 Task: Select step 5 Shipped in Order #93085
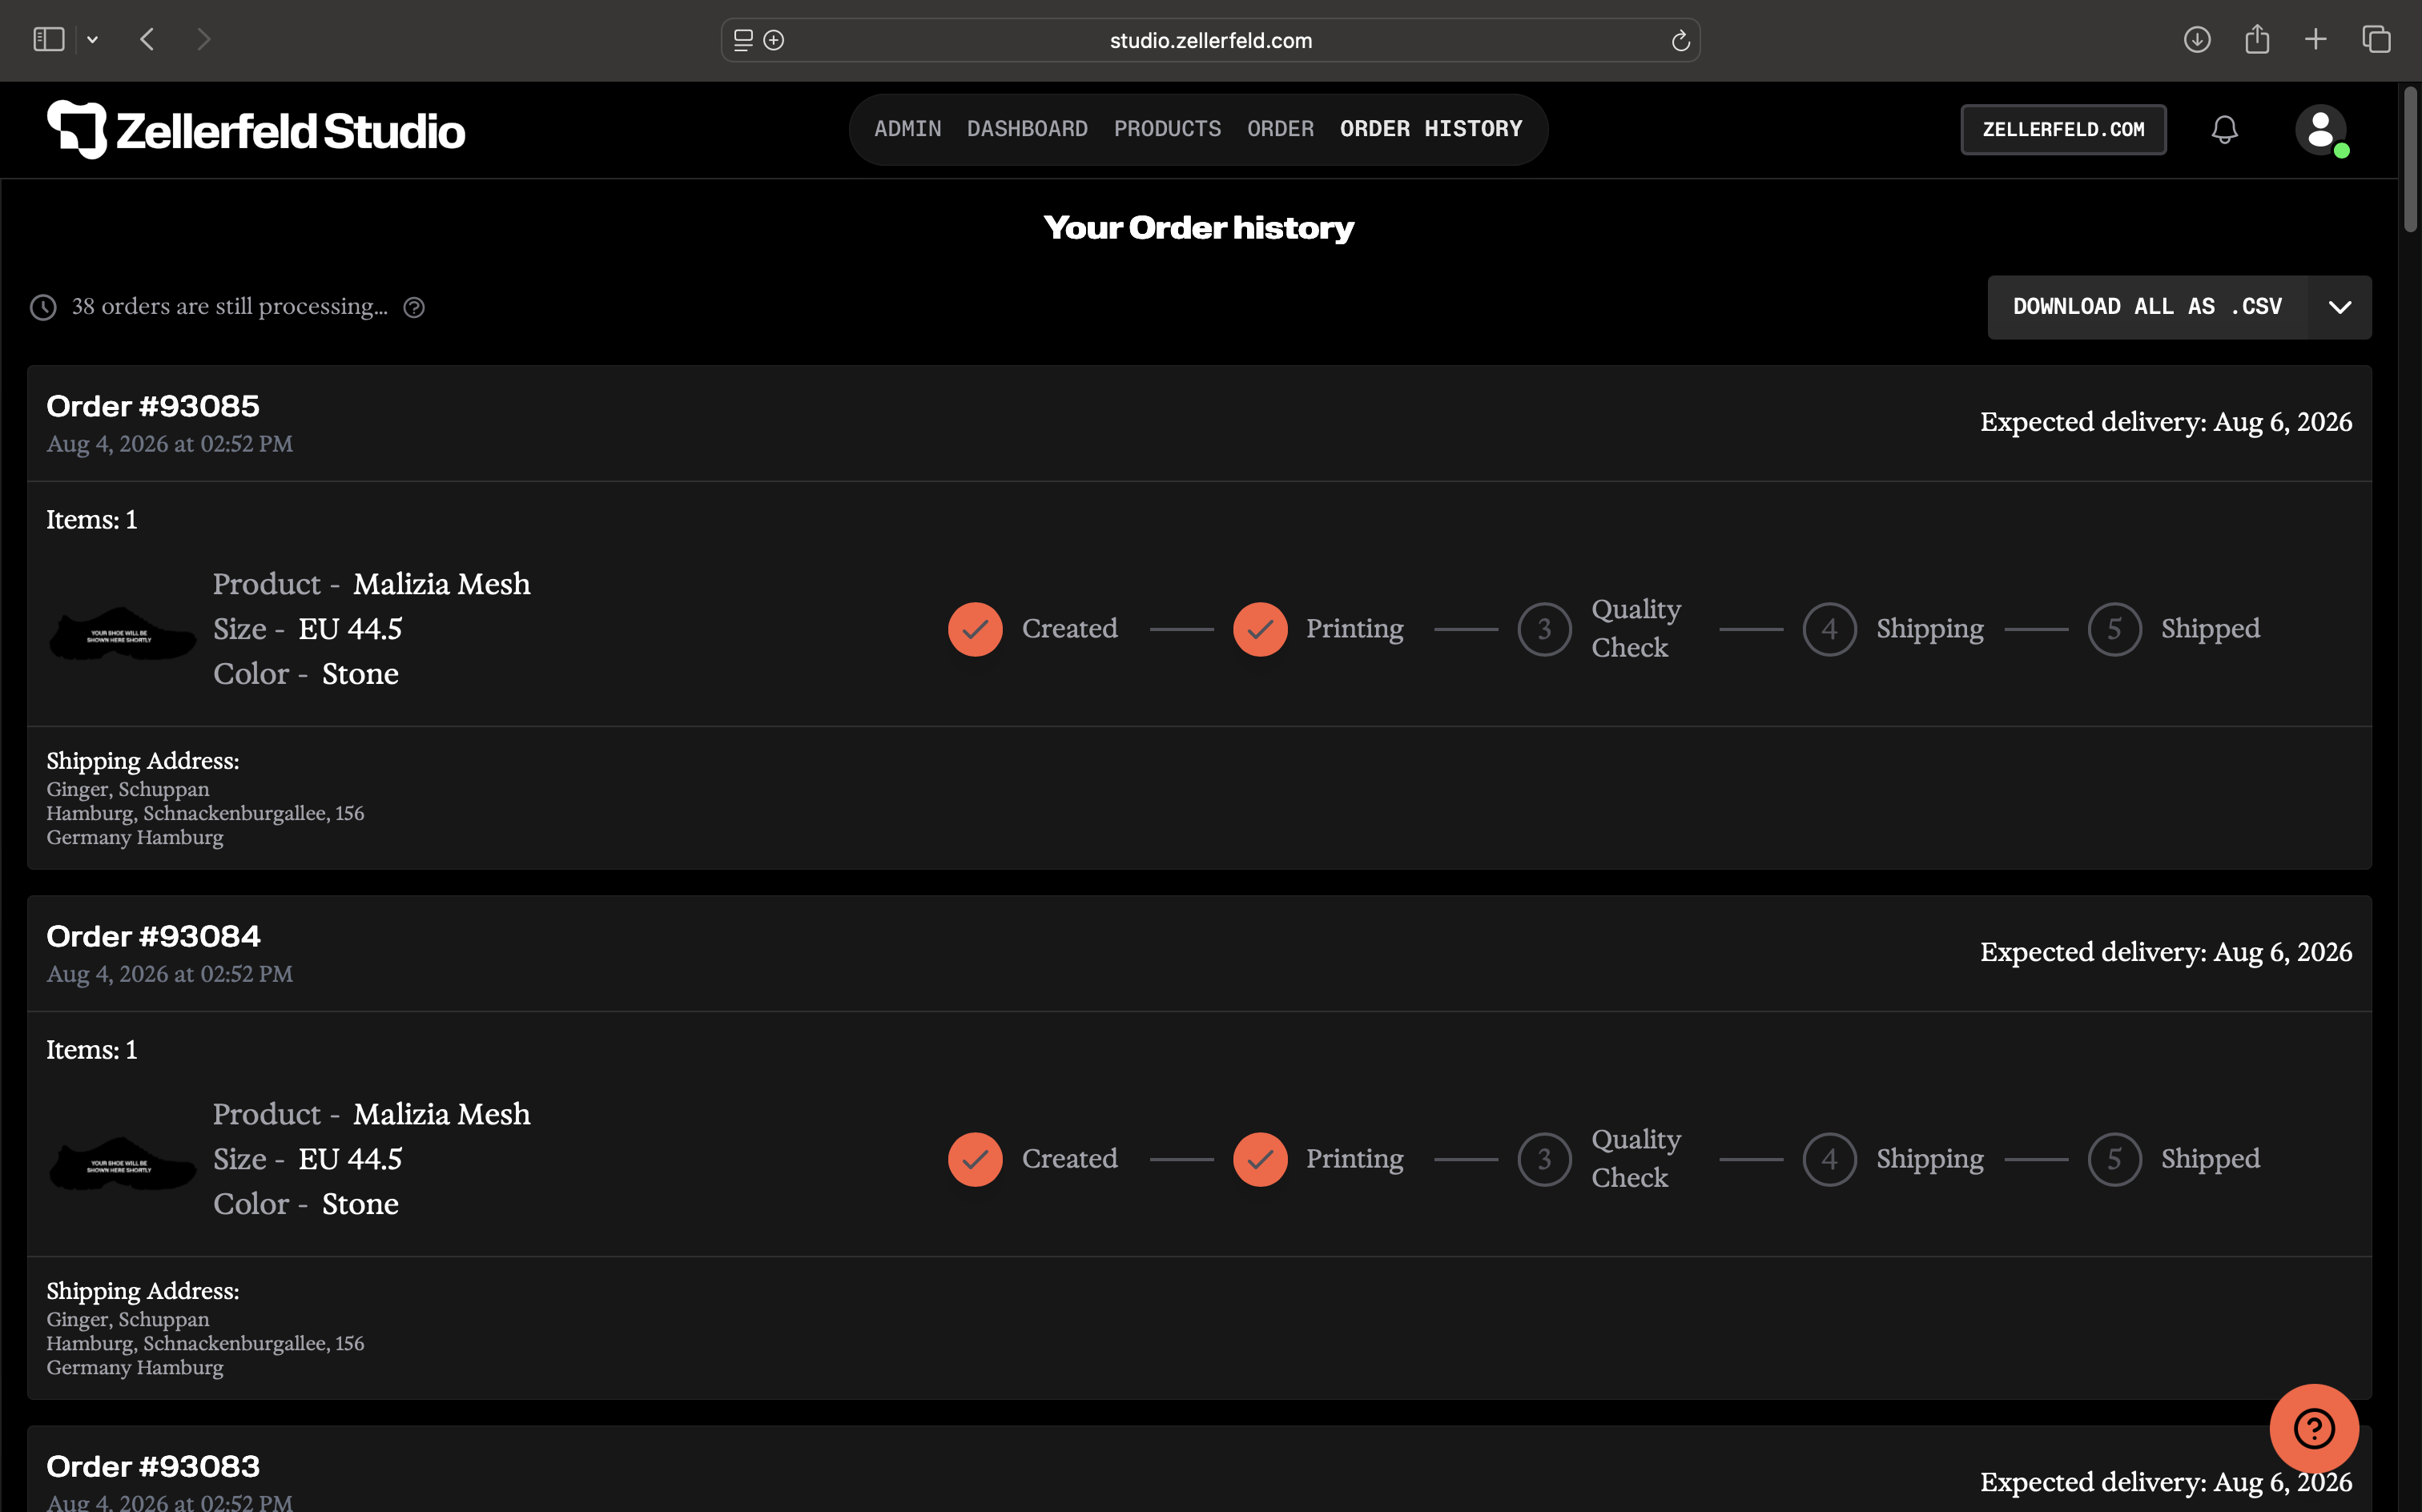pyautogui.click(x=2114, y=629)
